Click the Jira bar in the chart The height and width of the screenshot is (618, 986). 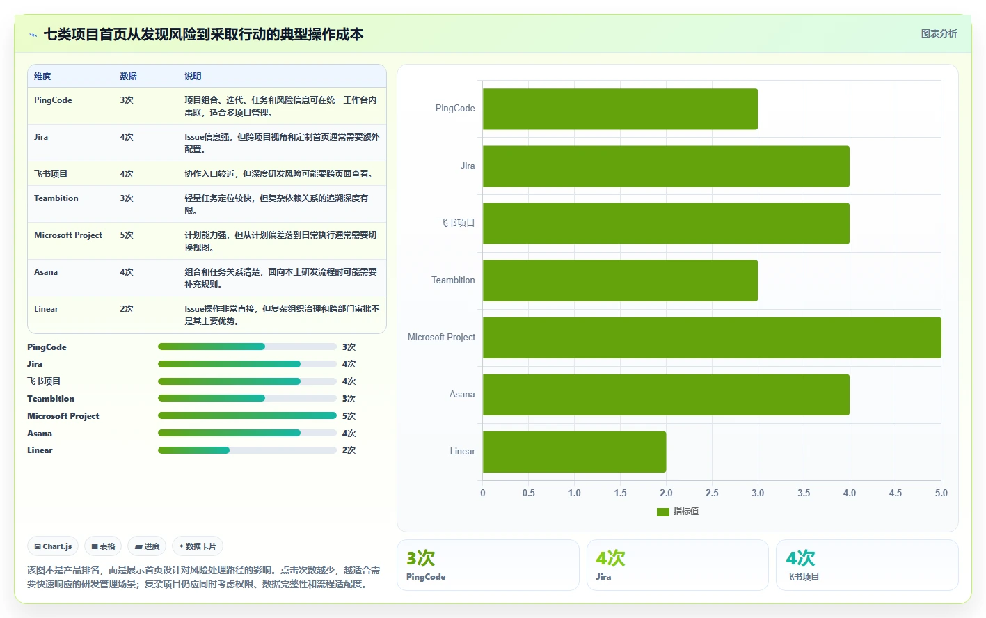tap(666, 166)
